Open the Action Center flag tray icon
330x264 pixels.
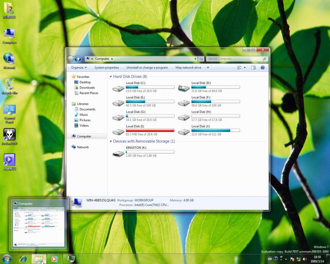click(292, 259)
